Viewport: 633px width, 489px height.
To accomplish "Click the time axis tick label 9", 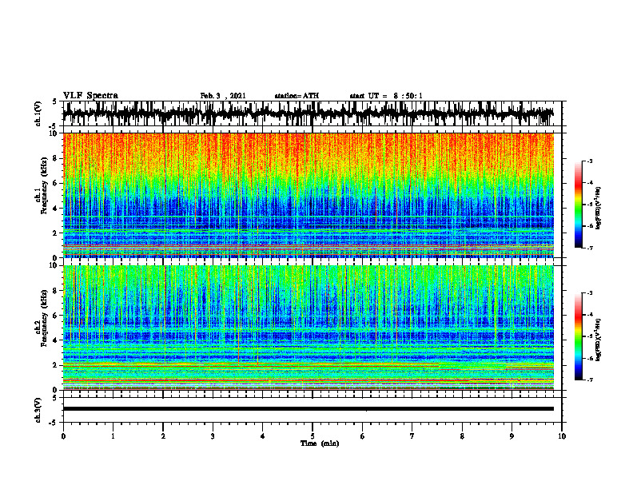I will pos(512,436).
